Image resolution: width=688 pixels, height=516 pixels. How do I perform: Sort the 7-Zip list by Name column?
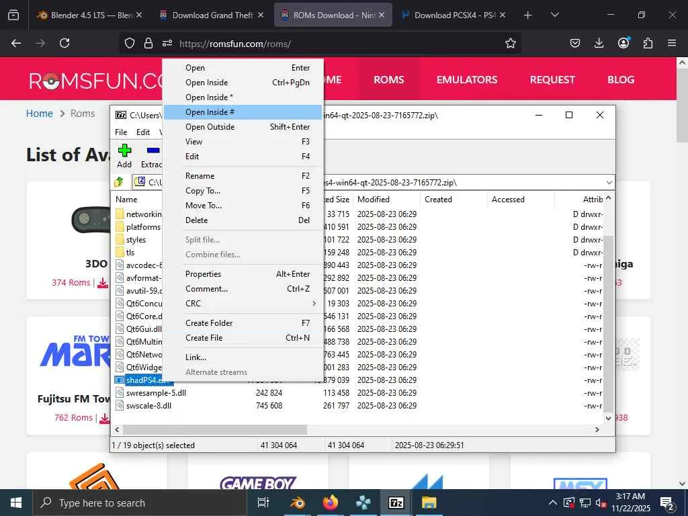[126, 199]
